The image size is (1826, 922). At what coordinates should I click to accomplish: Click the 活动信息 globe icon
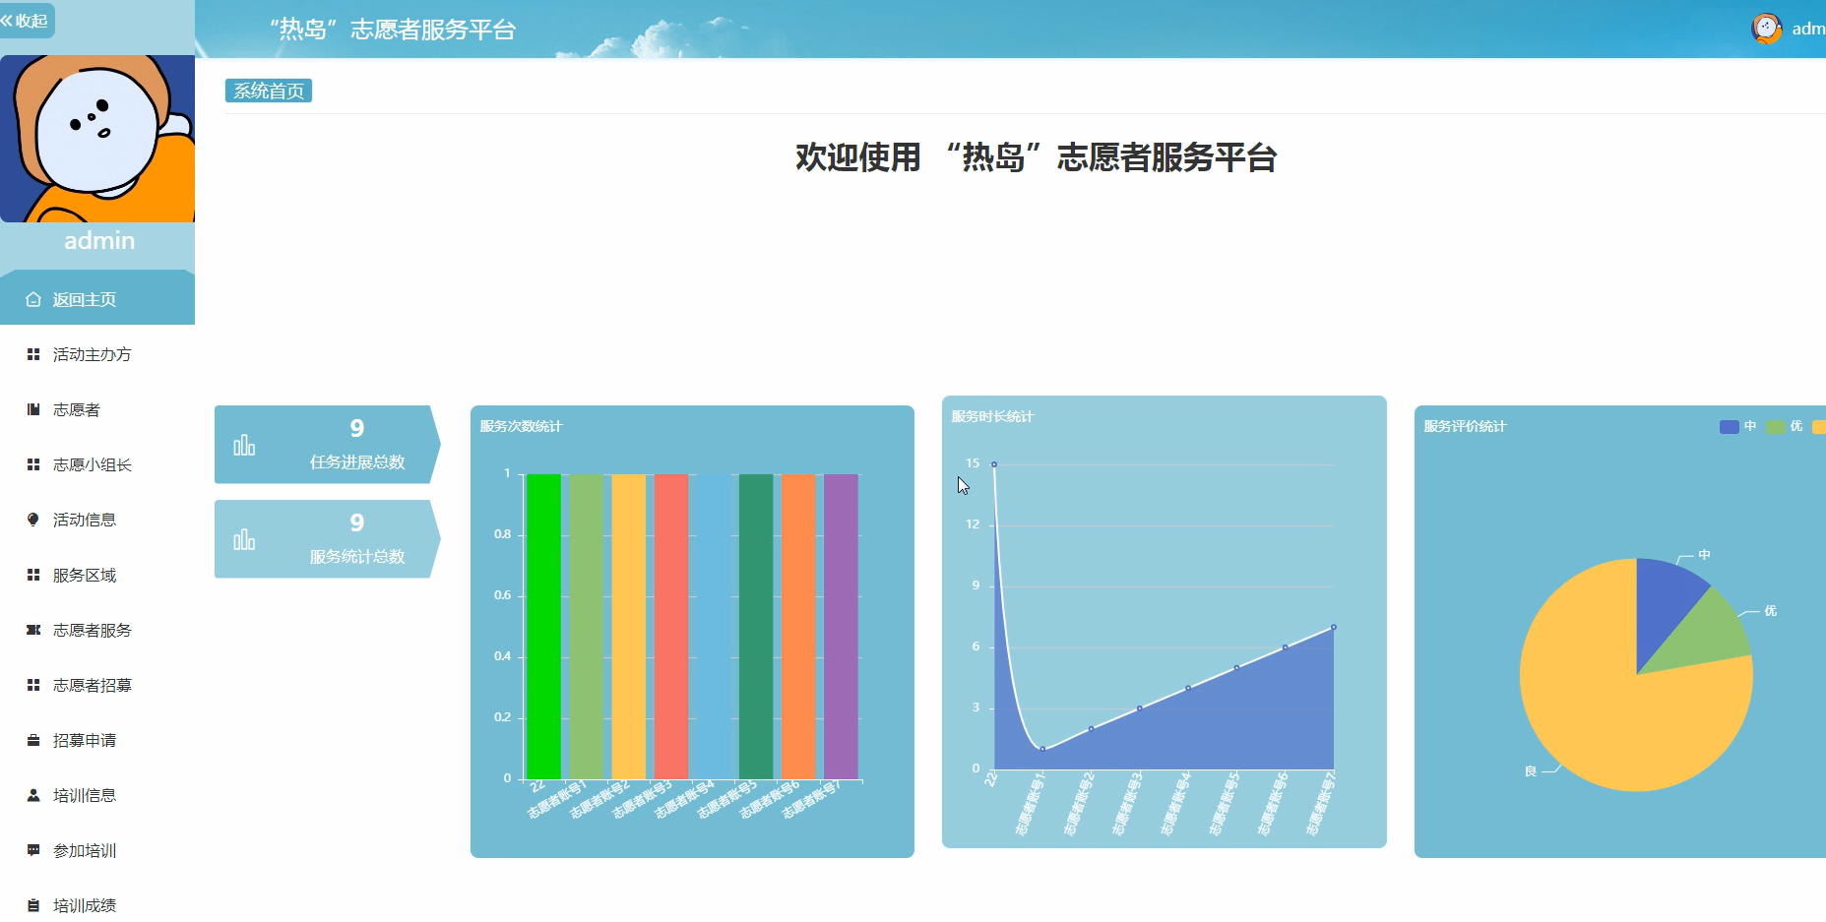pos(31,520)
